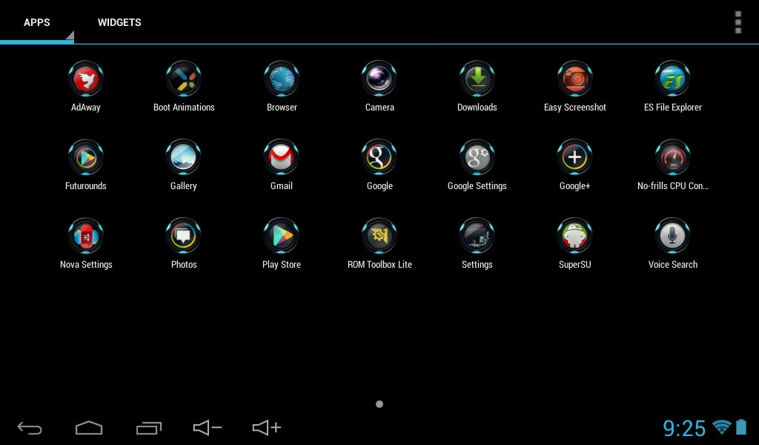This screenshot has height=445, width=759.
Task: Select the Apps tab
Action: 37,22
